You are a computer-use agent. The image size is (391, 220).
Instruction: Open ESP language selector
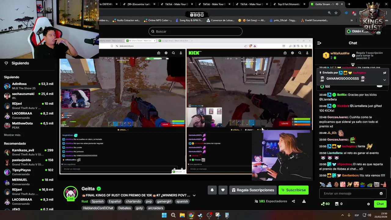(x=357, y=215)
